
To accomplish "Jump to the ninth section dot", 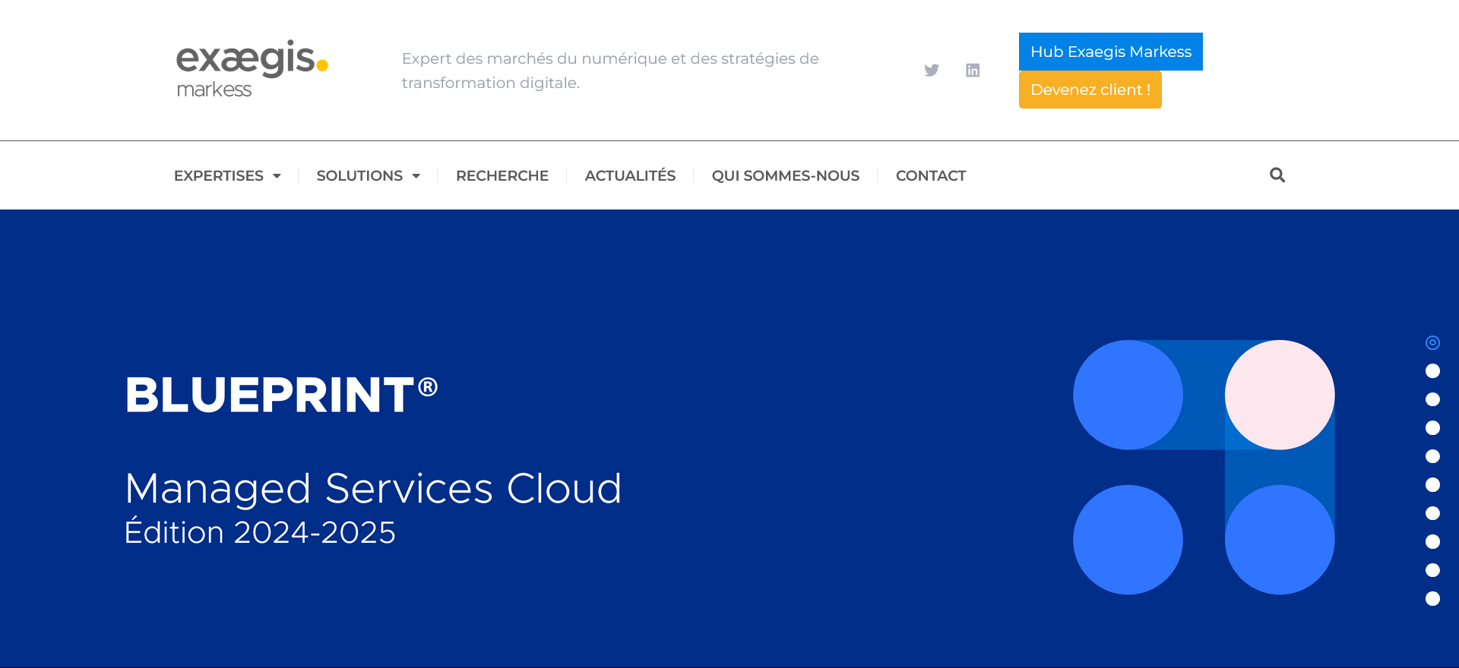I will pos(1433,570).
